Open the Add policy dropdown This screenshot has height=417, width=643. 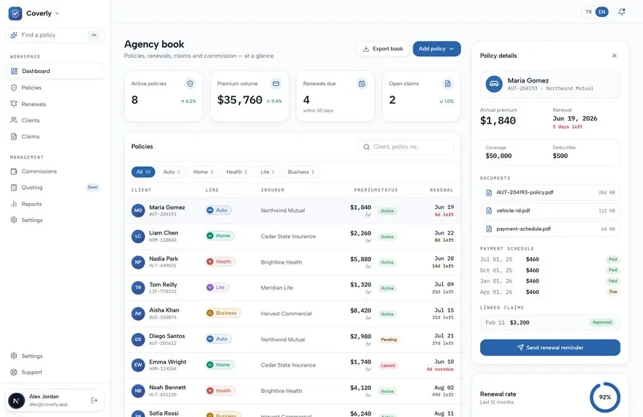click(436, 49)
